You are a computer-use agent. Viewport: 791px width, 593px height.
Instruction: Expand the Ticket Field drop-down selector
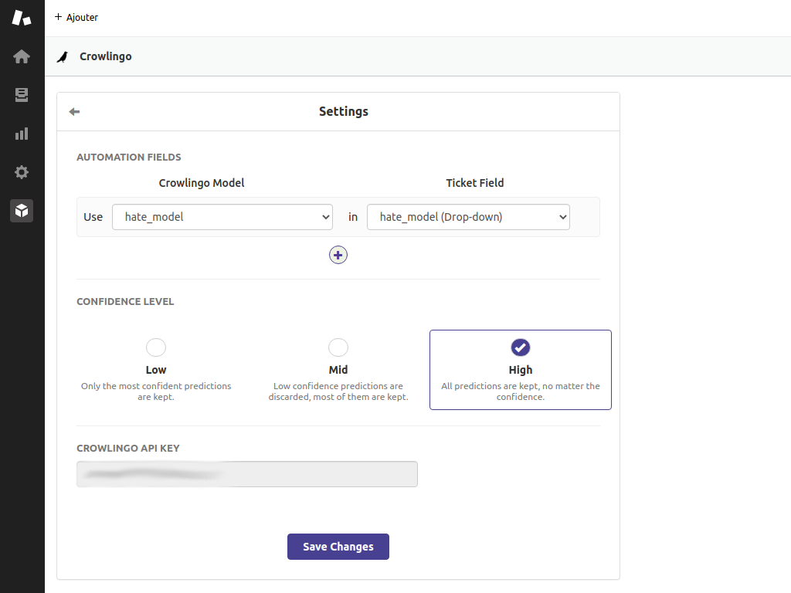click(468, 217)
